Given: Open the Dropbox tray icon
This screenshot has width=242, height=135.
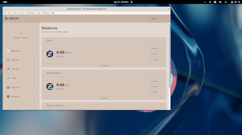Looking at the screenshot, I should (x=210, y=2).
